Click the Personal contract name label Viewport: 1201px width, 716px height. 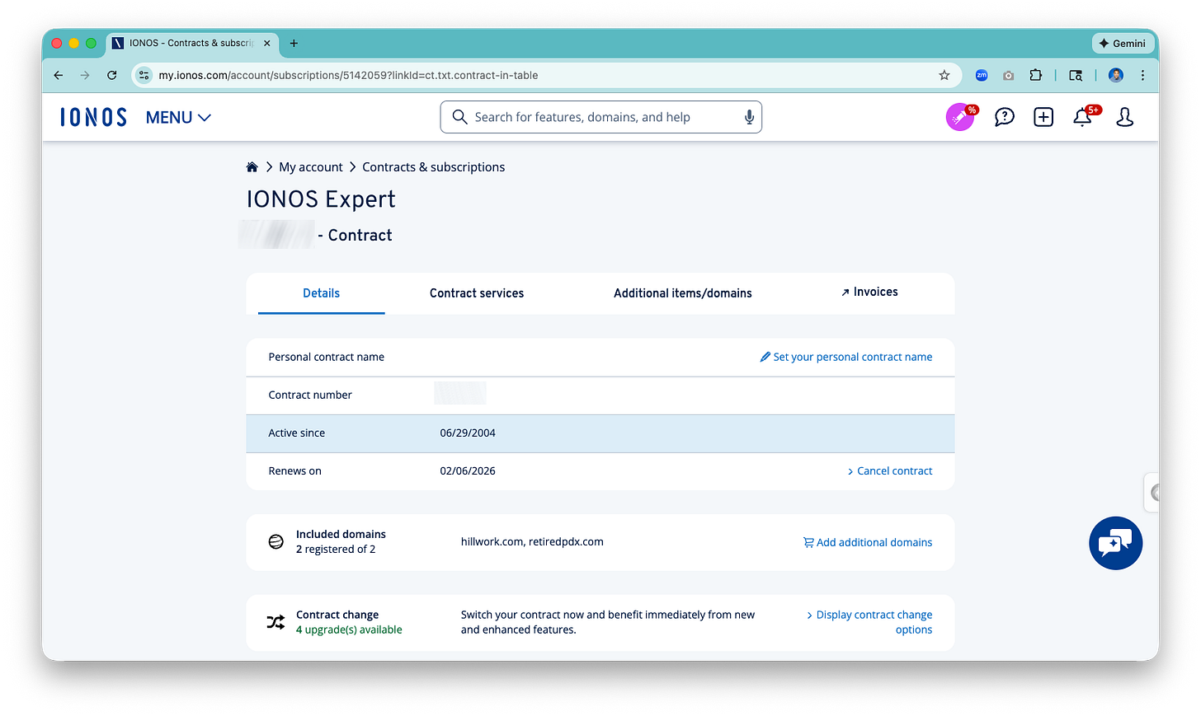[x=327, y=357]
